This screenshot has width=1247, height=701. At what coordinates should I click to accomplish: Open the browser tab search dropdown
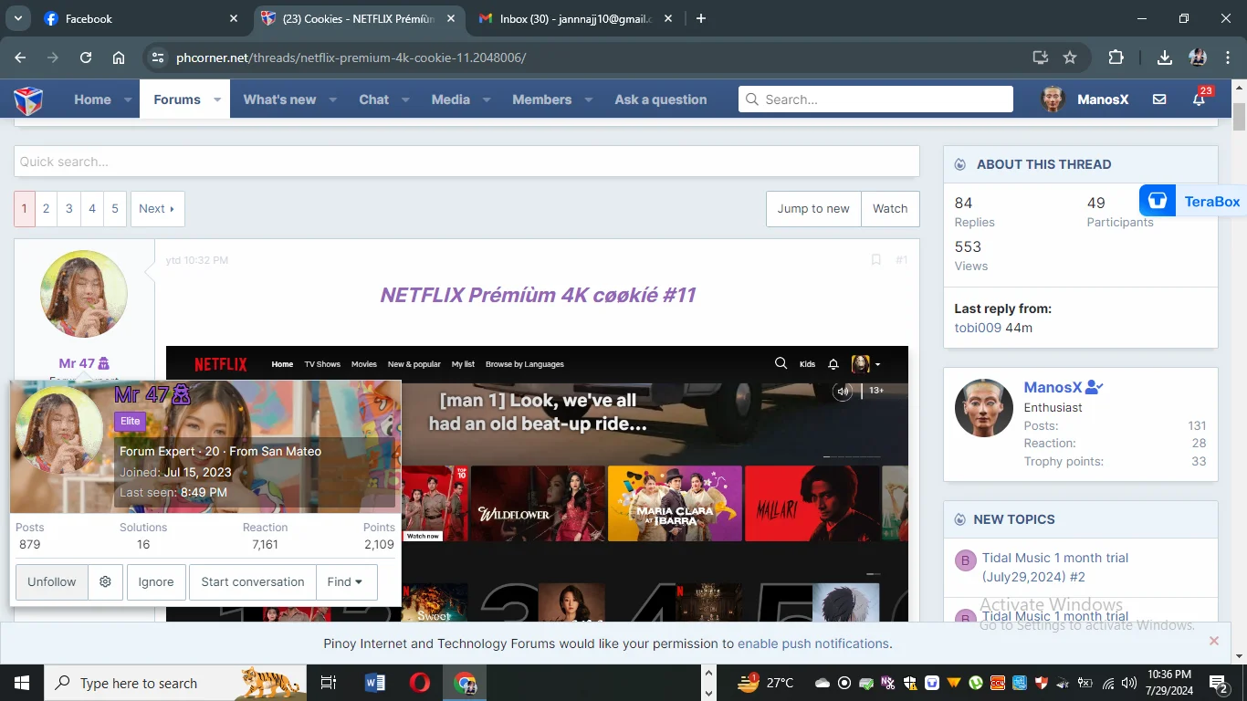pos(17,18)
